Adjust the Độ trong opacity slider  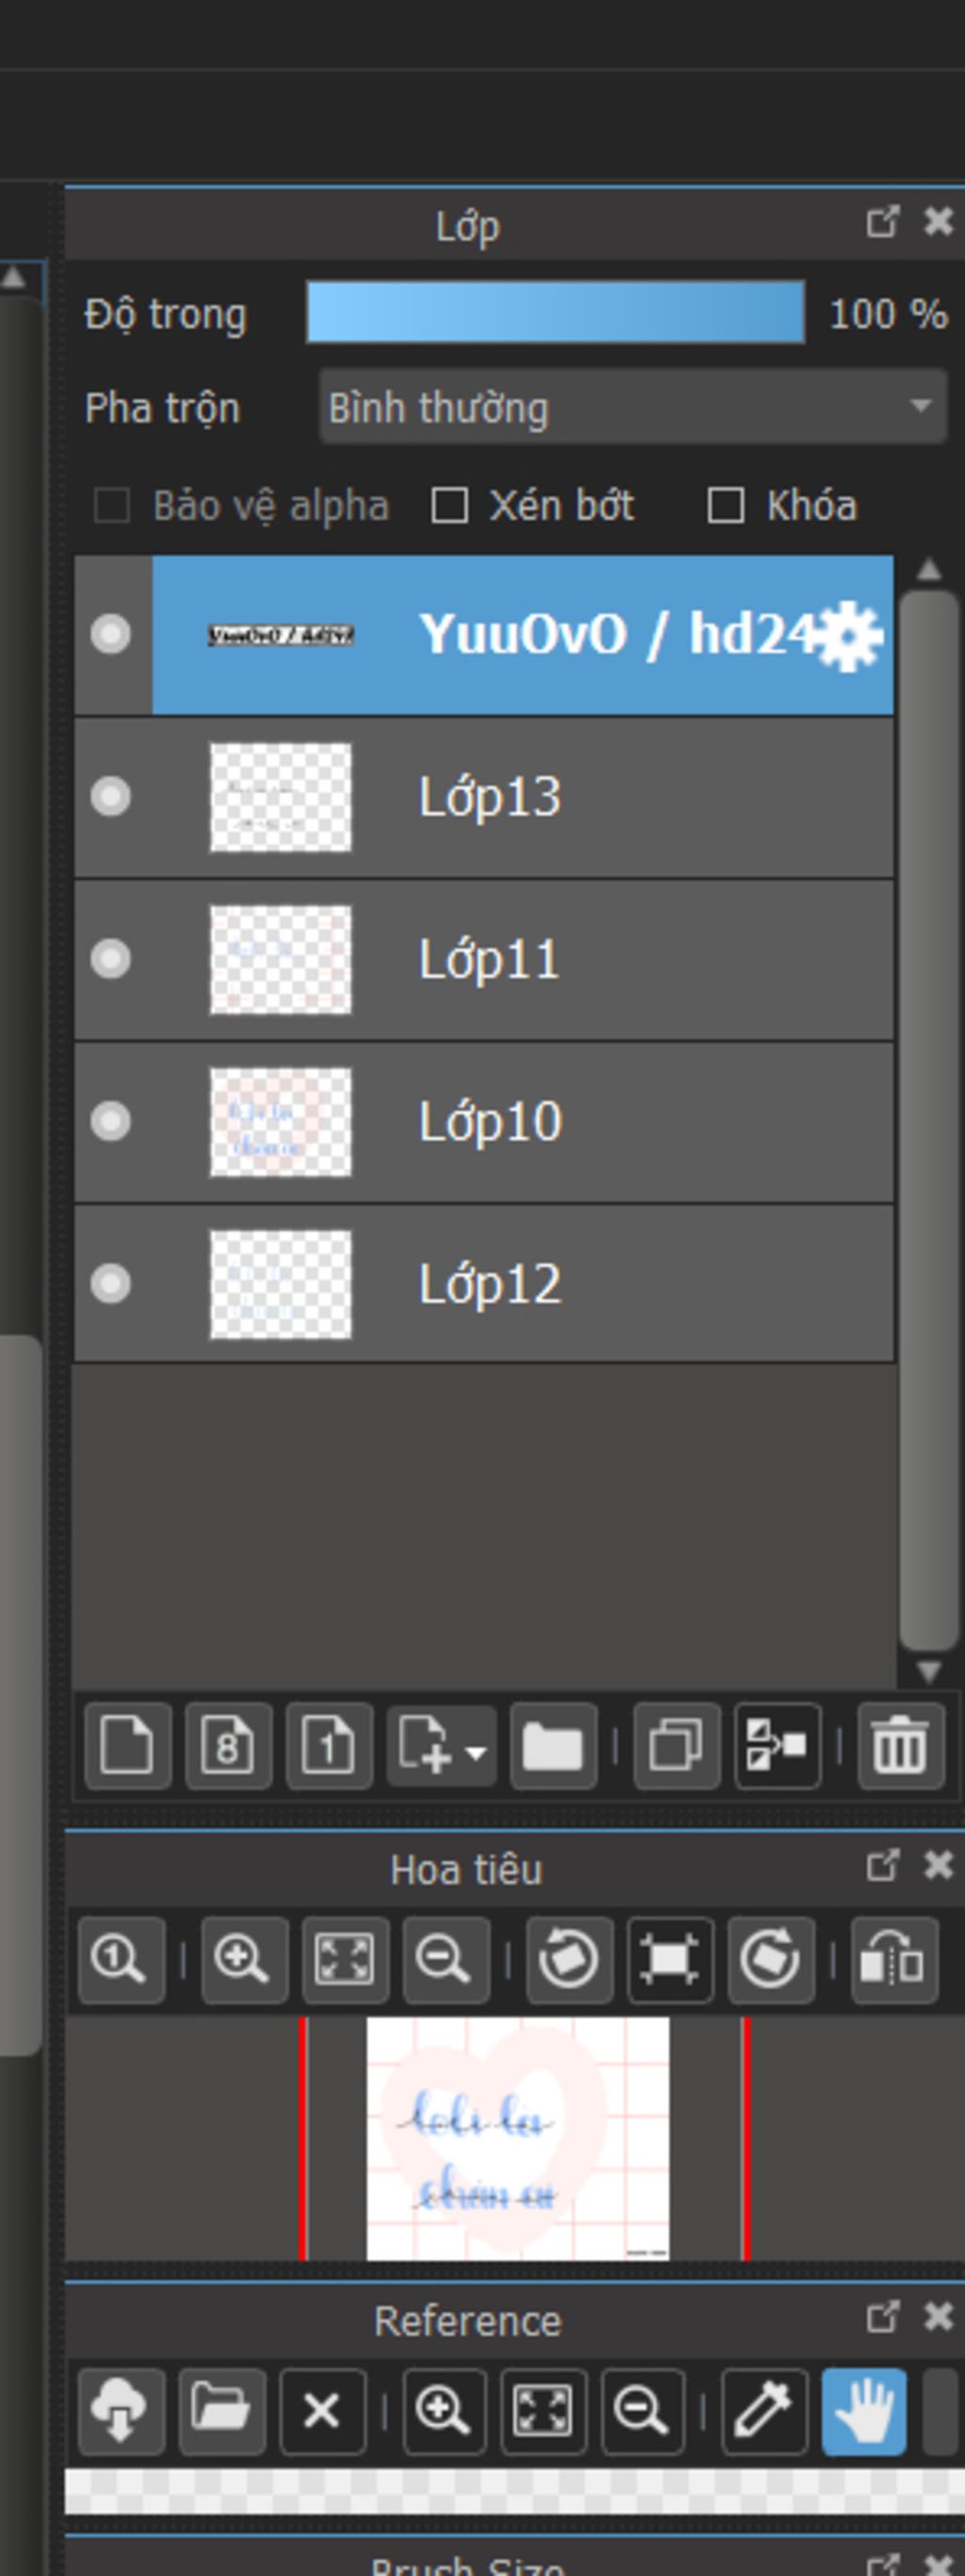tap(555, 313)
